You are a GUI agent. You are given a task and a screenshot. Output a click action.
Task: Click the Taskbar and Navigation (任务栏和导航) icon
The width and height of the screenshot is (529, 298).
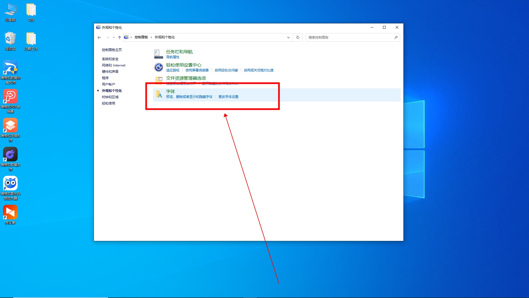coord(158,54)
